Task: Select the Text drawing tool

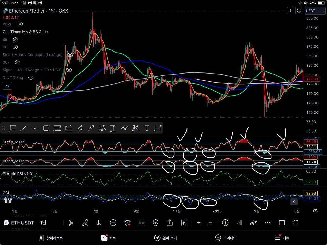Action: click(147, 128)
